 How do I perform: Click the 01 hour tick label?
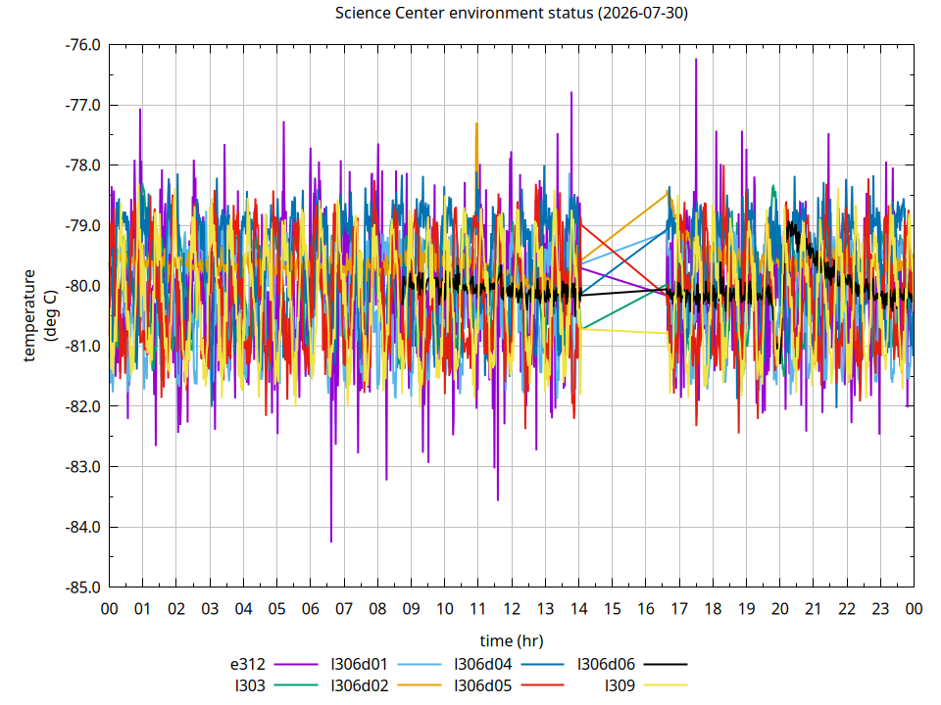click(x=143, y=609)
